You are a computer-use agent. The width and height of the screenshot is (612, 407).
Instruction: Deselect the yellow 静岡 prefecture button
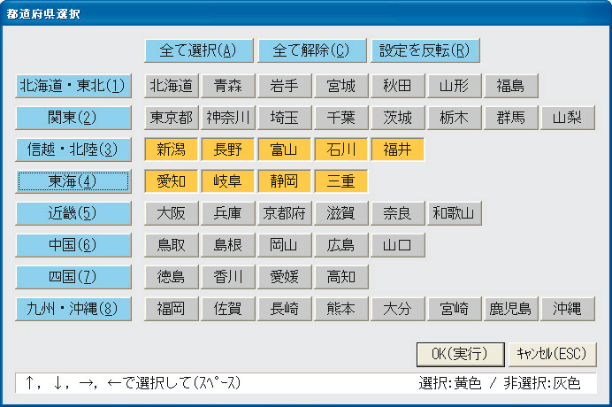point(284,181)
